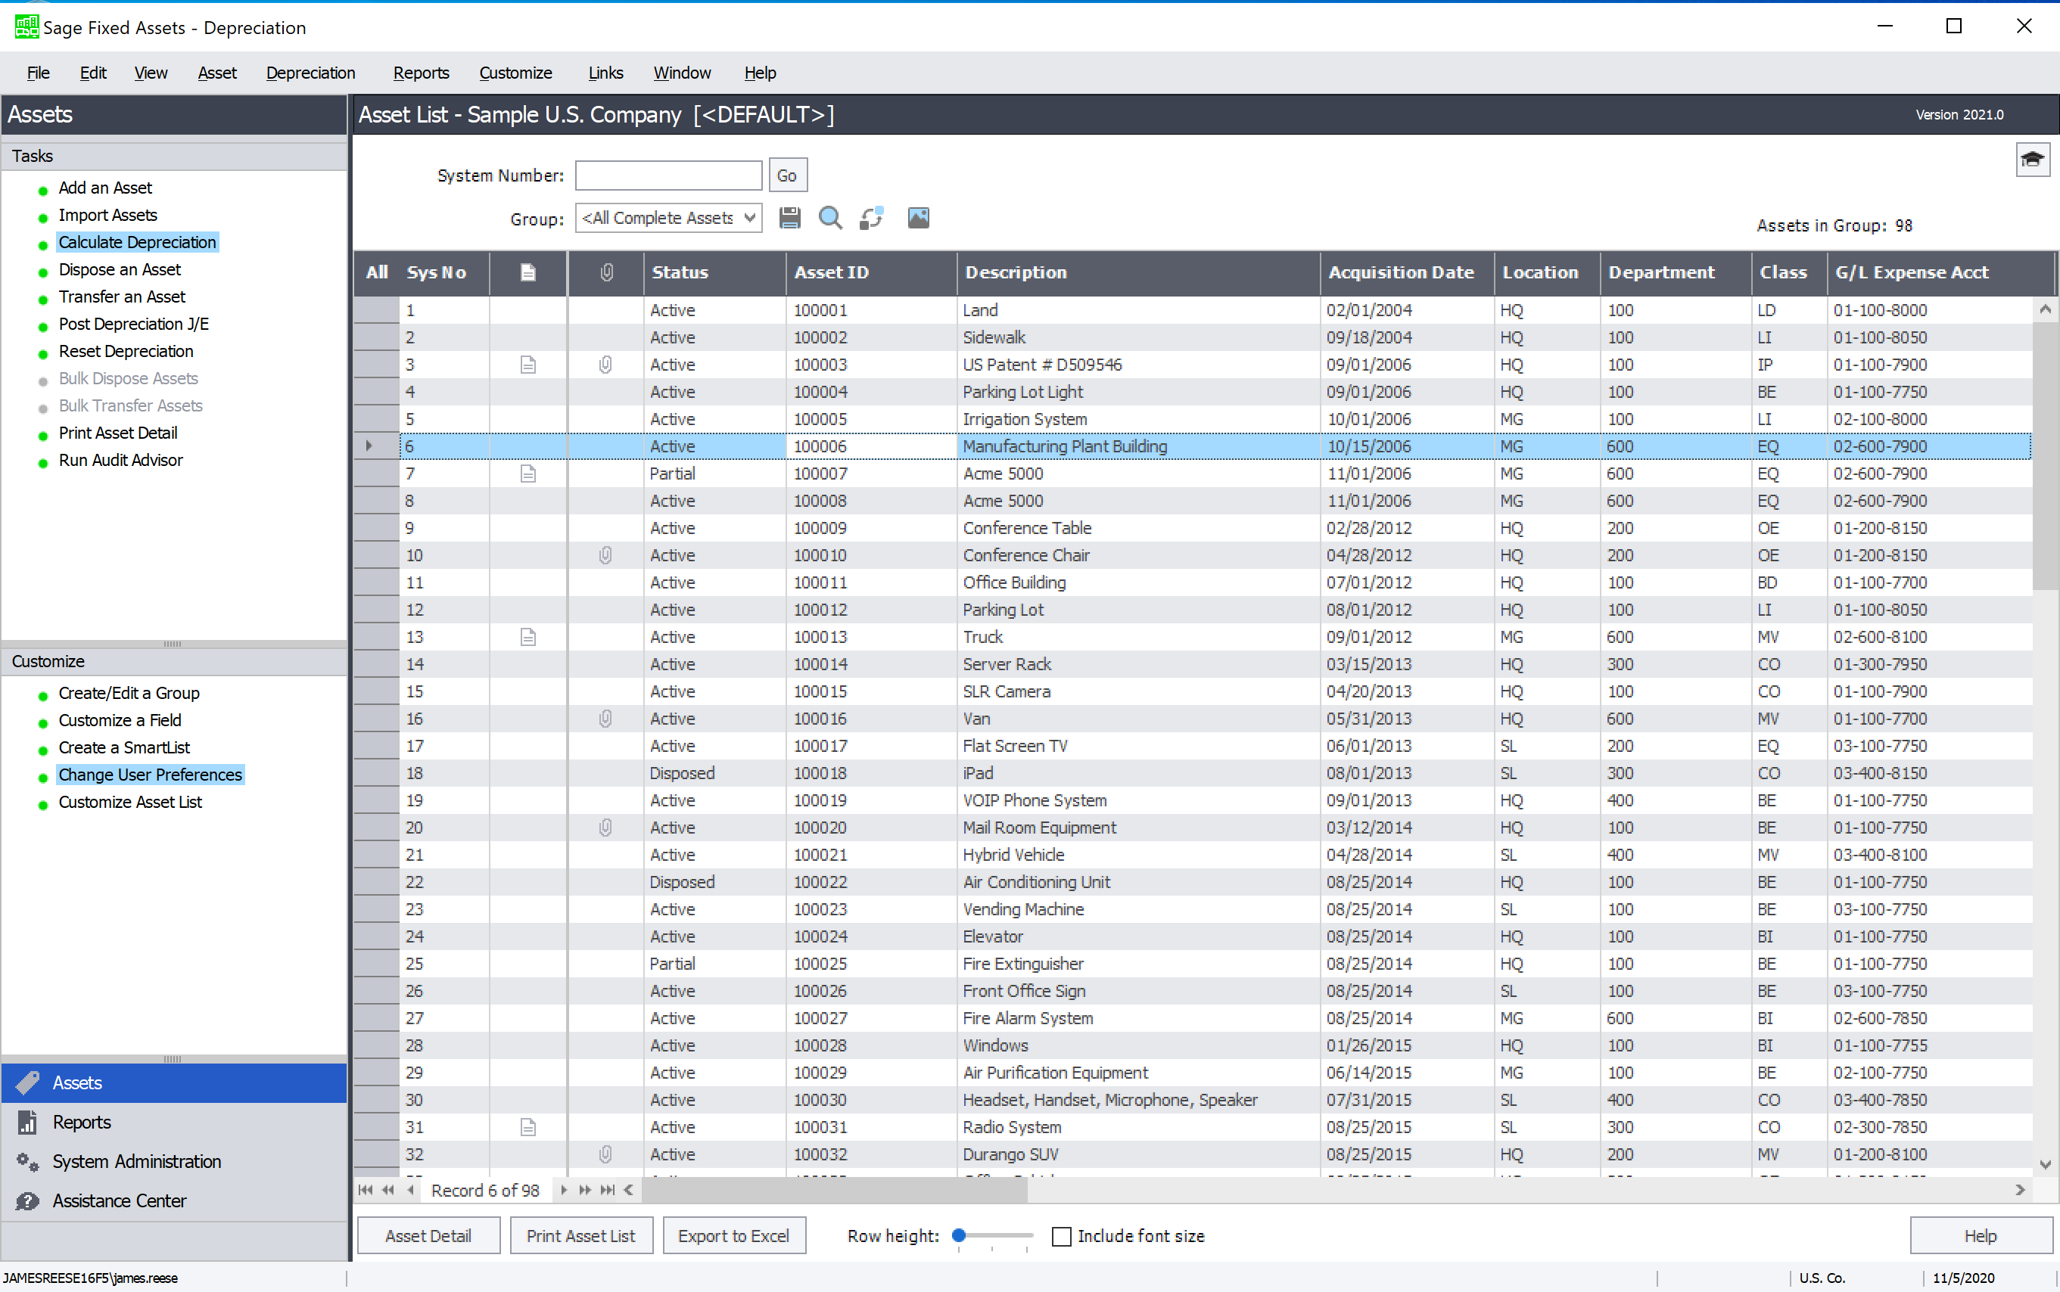
Task: Click the paperclip attachment icon on row 10
Action: [x=605, y=555]
